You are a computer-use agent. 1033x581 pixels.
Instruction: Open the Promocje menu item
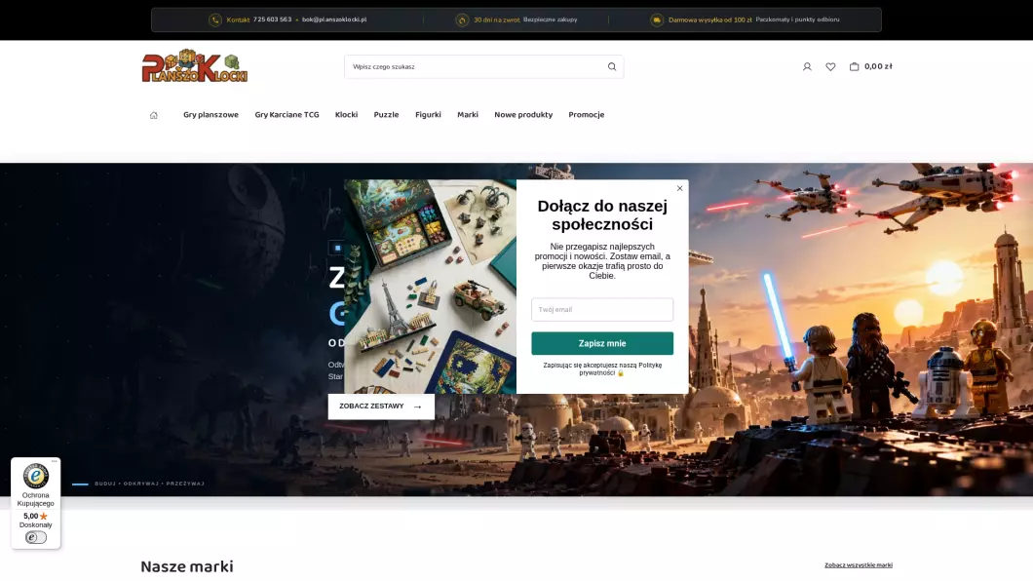586,115
